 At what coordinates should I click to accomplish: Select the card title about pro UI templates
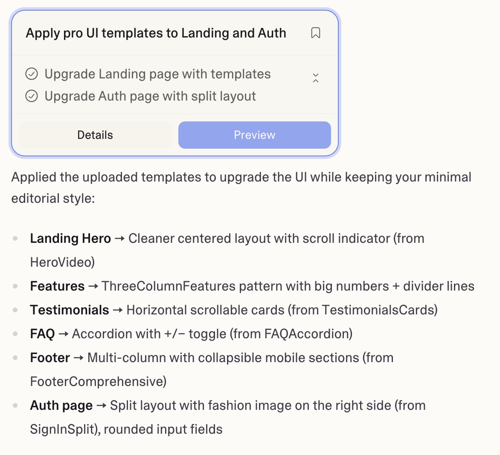[x=156, y=33]
